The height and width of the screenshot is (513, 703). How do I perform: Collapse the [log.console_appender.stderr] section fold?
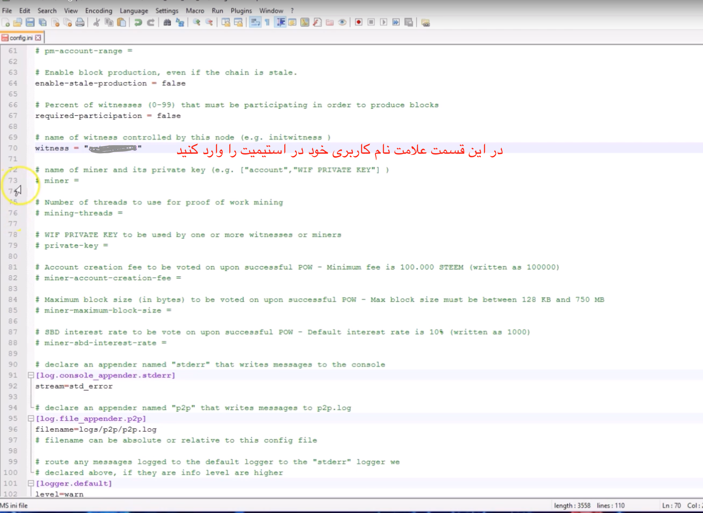pos(31,375)
